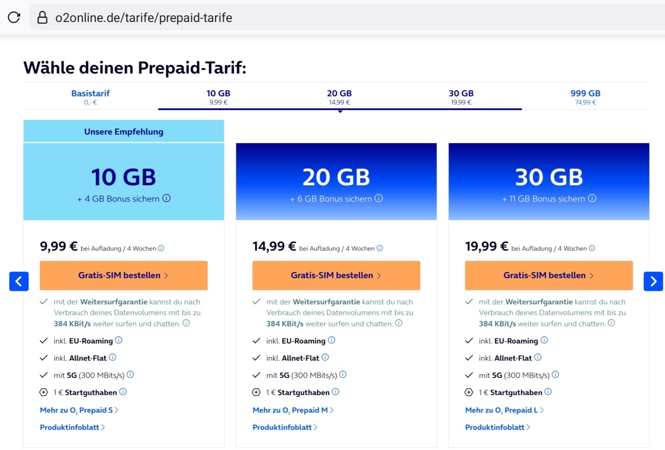
Task: Click the 9,99 € price text
Action: 59,246
